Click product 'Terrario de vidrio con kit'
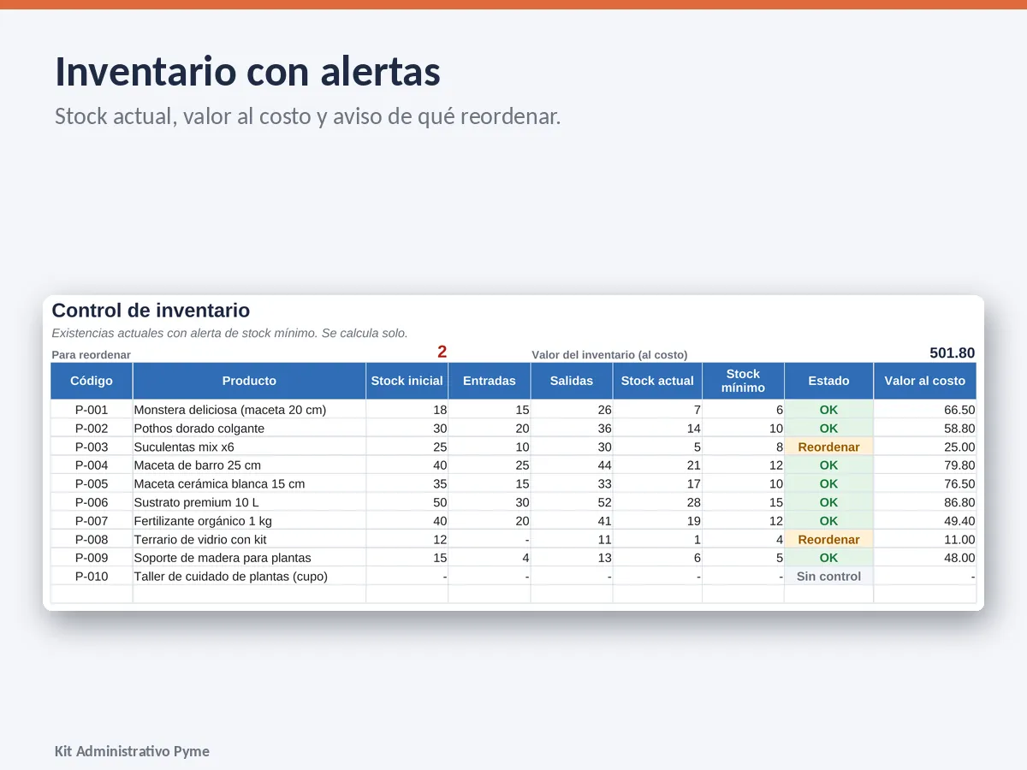The height and width of the screenshot is (770, 1027). 201,539
